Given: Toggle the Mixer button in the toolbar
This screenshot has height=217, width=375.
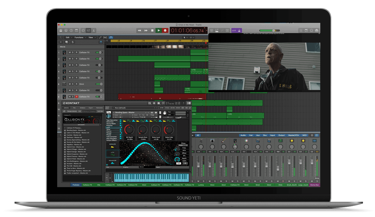Looking at the screenshot, I should (88, 31).
